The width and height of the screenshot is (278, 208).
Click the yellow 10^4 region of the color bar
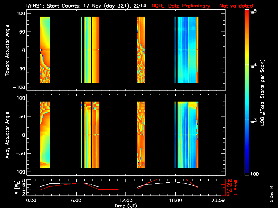247,65
